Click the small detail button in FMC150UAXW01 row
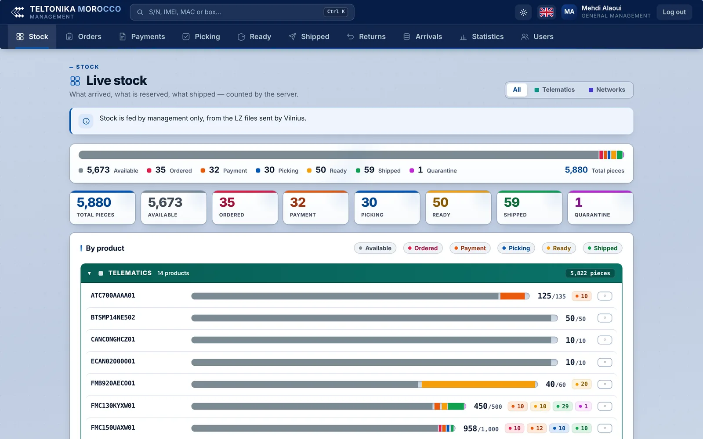703x439 pixels. [x=605, y=428]
